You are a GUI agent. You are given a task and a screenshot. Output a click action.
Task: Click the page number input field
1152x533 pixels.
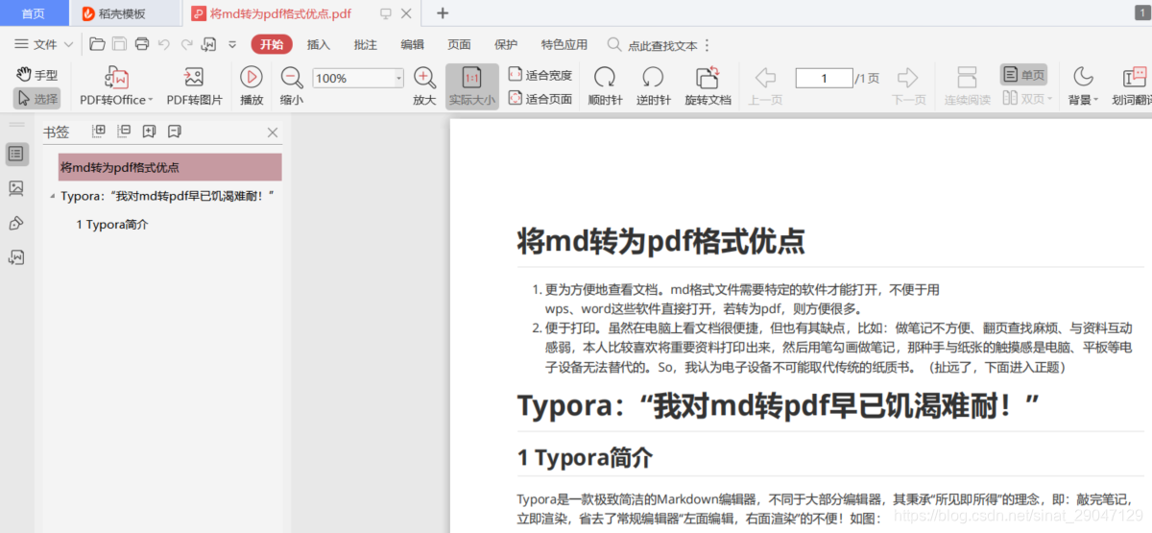point(824,79)
